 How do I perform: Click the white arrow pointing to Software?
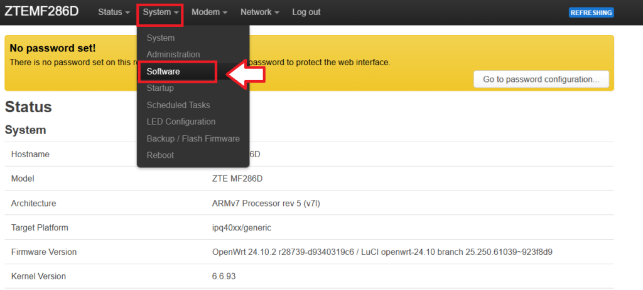[246, 72]
